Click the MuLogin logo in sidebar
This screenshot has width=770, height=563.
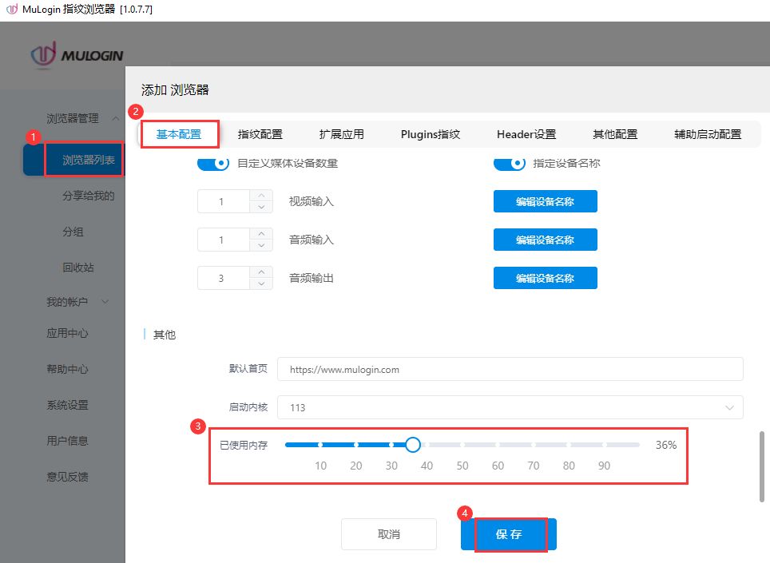tap(77, 54)
